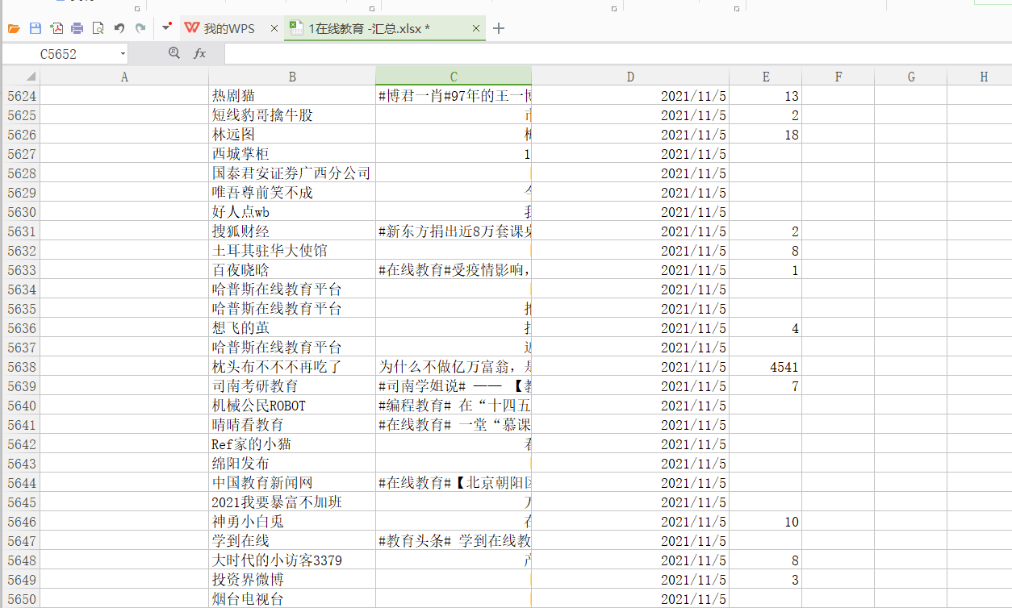Click cell containing 想飞的茧

pyautogui.click(x=292, y=328)
